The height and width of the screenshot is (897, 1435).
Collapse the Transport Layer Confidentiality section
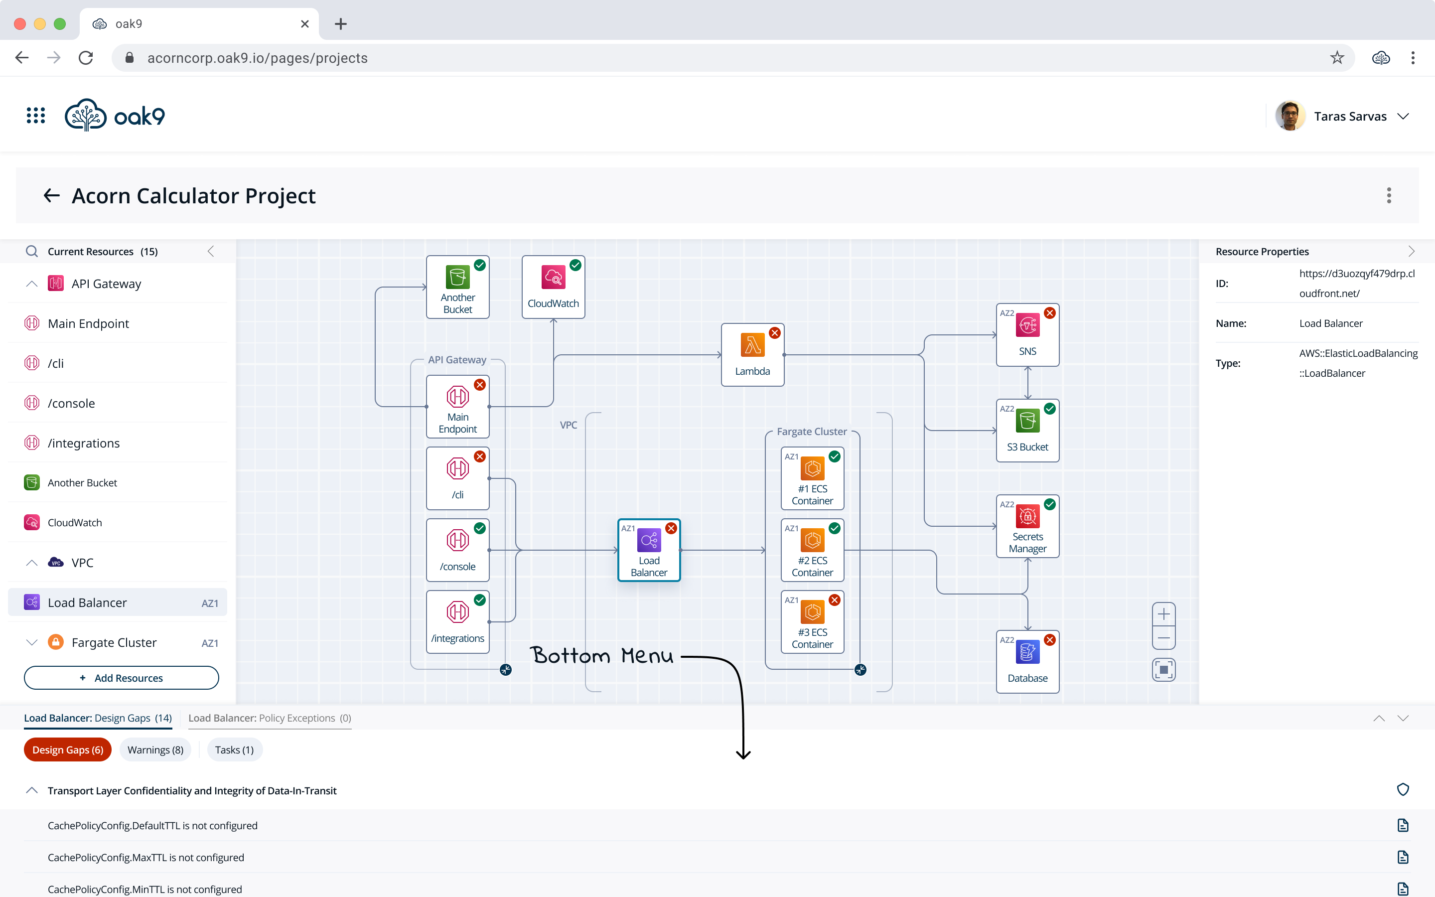32,790
